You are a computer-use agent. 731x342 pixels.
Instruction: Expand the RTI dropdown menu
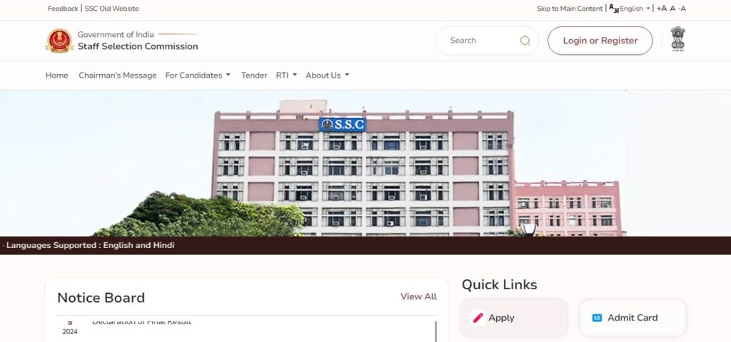(x=286, y=76)
